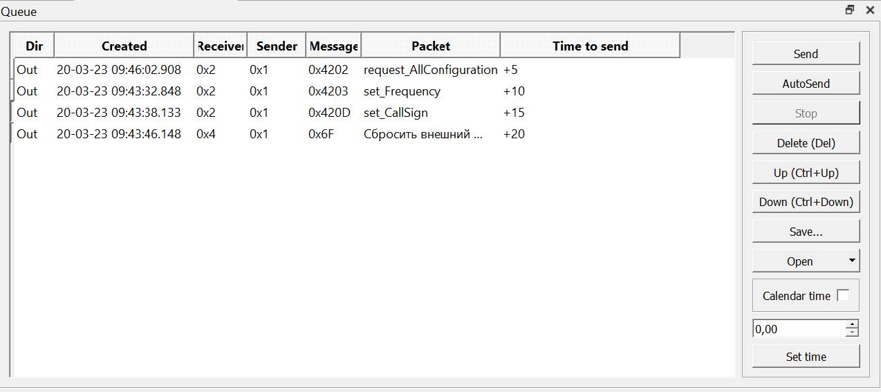Increase the time value with the up arrow
This screenshot has width=881, height=392.
853,324
